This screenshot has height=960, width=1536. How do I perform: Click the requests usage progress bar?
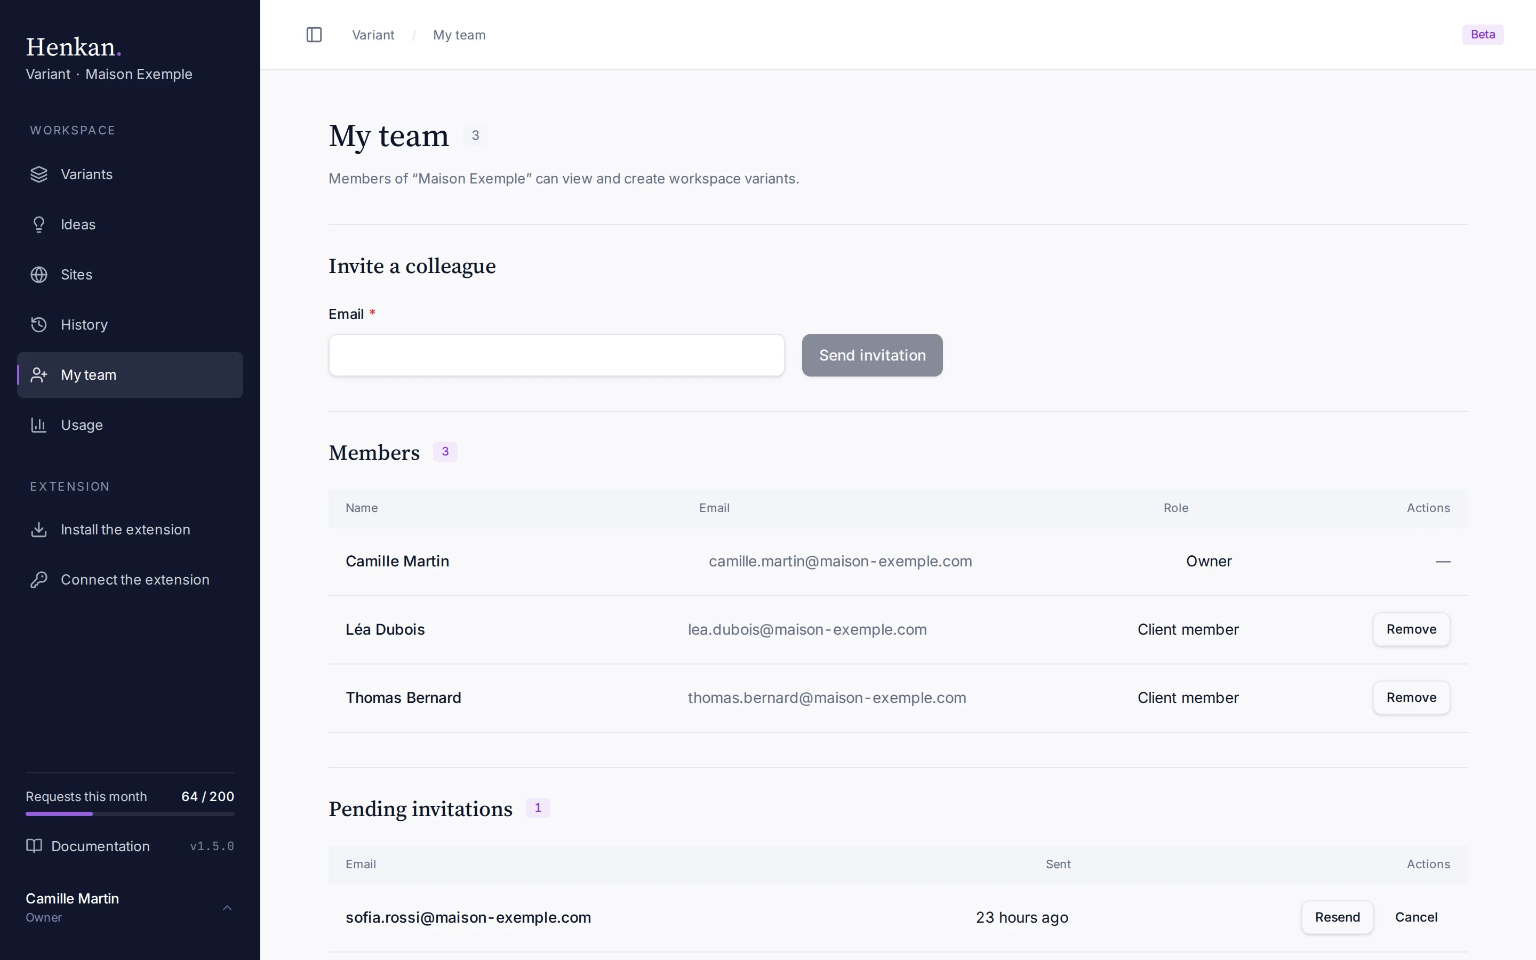pyautogui.click(x=130, y=813)
